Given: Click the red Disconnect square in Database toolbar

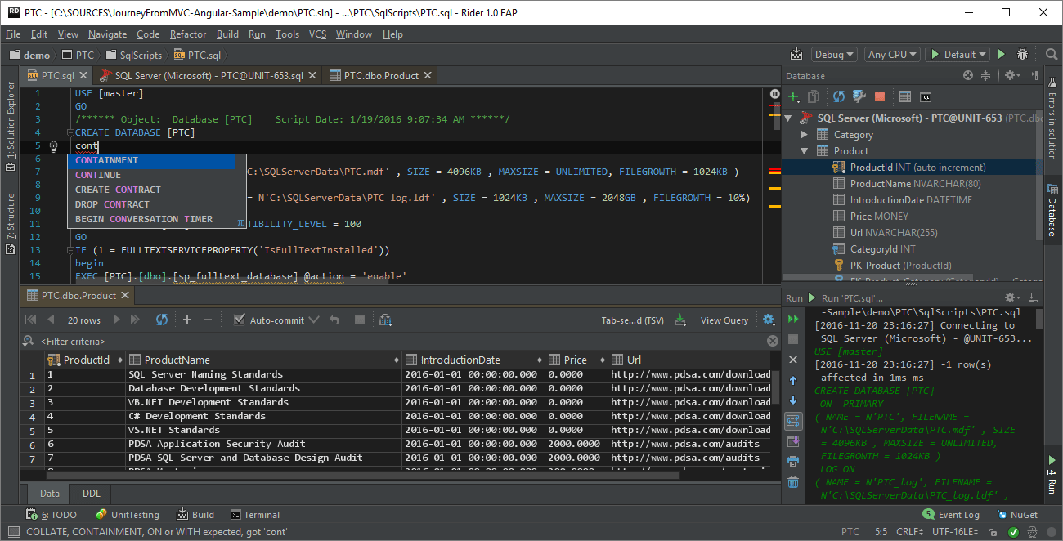Looking at the screenshot, I should (880, 96).
